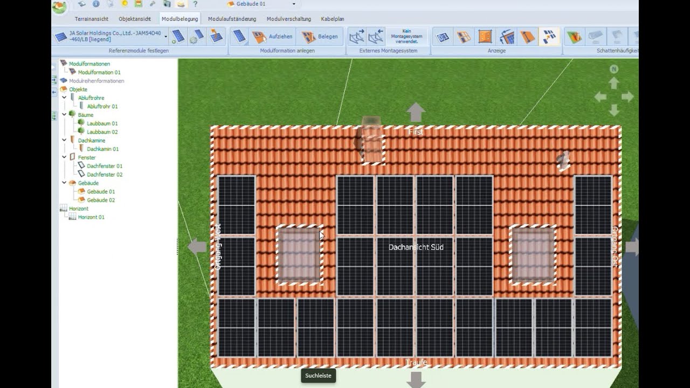Click the compass right arrow

[627, 97]
